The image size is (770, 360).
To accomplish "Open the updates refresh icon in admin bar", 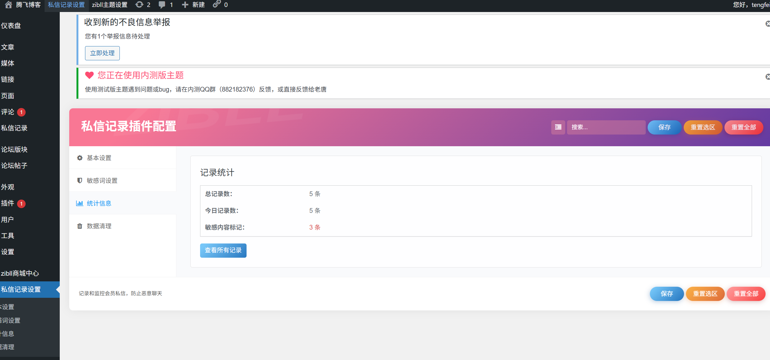I will click(x=139, y=4).
